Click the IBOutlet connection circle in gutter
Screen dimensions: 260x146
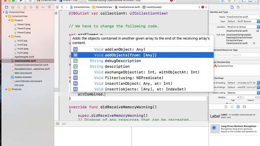coord(56,13)
